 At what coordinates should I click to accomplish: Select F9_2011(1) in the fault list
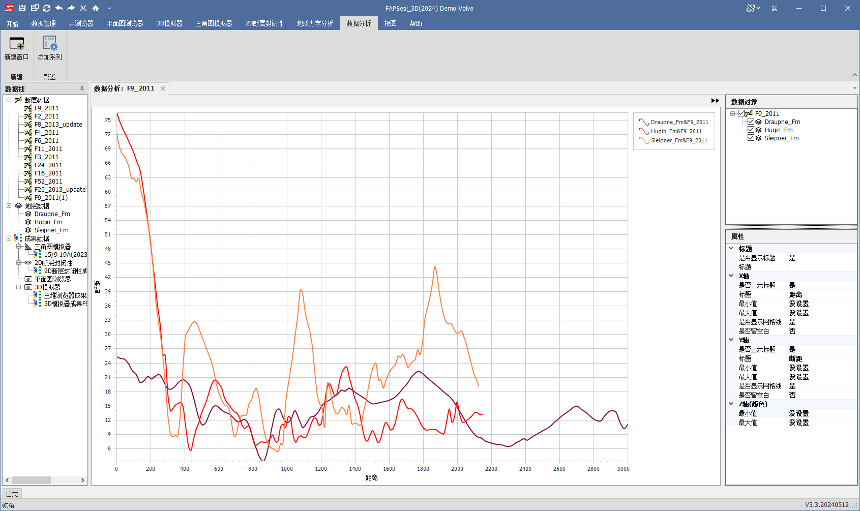coord(51,198)
